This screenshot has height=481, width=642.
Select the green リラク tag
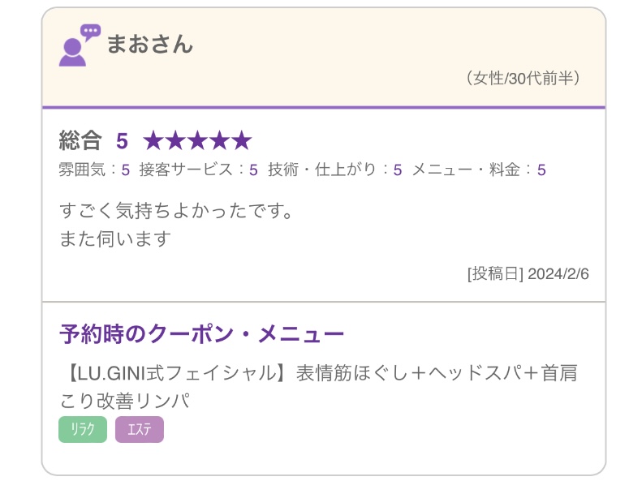tap(83, 430)
